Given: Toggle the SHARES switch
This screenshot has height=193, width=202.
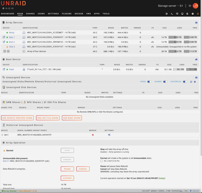Looking at the screenshot, I should coord(165,82).
